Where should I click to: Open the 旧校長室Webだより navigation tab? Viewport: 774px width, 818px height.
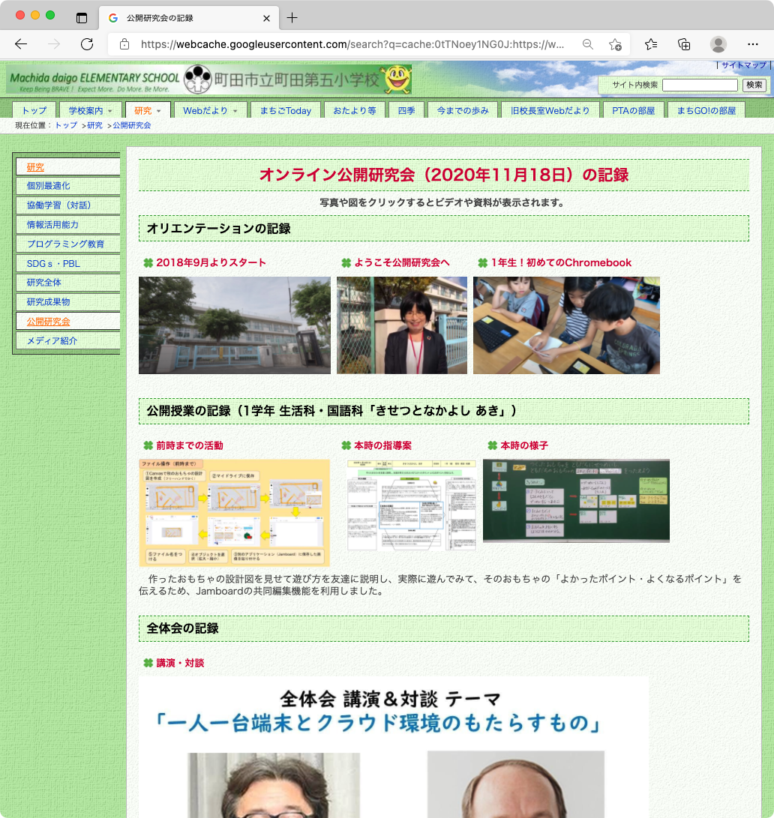coord(550,111)
